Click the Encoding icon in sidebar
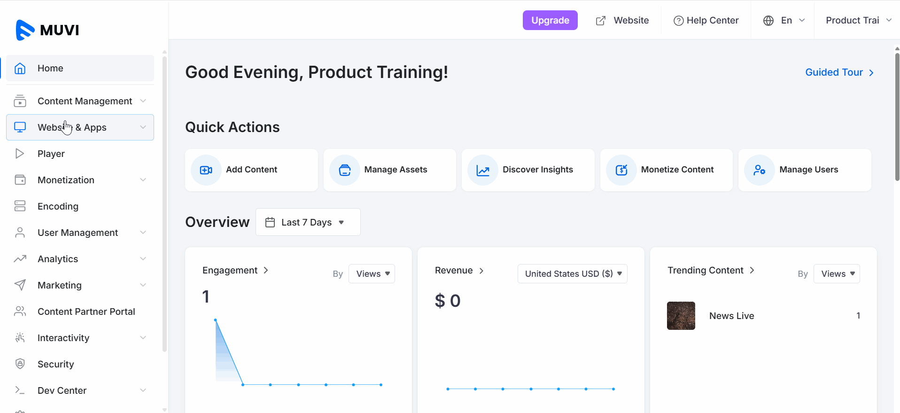The image size is (900, 413). click(x=20, y=206)
